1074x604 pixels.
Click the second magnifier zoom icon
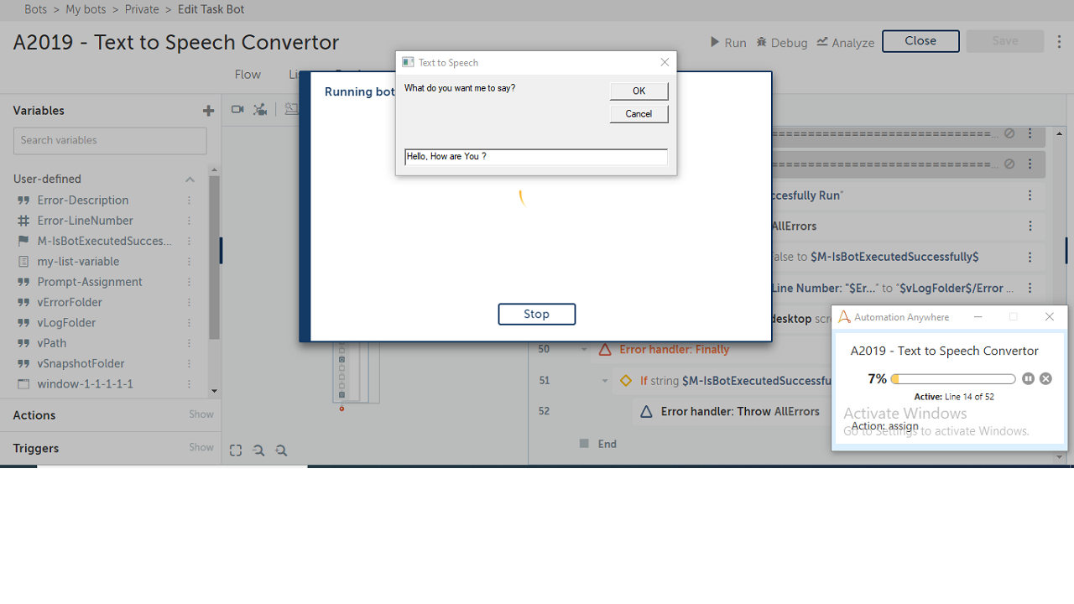point(281,450)
